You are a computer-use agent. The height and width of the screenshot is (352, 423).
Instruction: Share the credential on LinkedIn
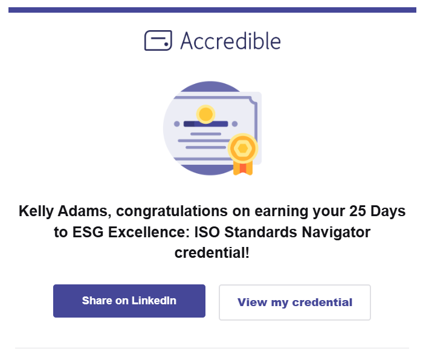pyautogui.click(x=129, y=301)
